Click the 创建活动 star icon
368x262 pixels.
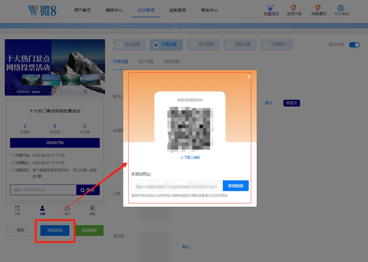coord(270,8)
